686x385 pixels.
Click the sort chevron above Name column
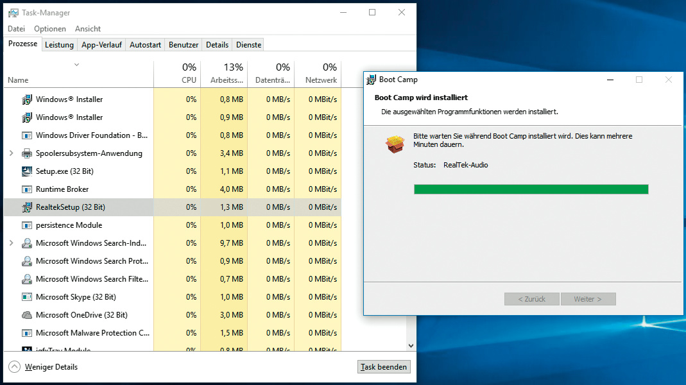point(76,64)
